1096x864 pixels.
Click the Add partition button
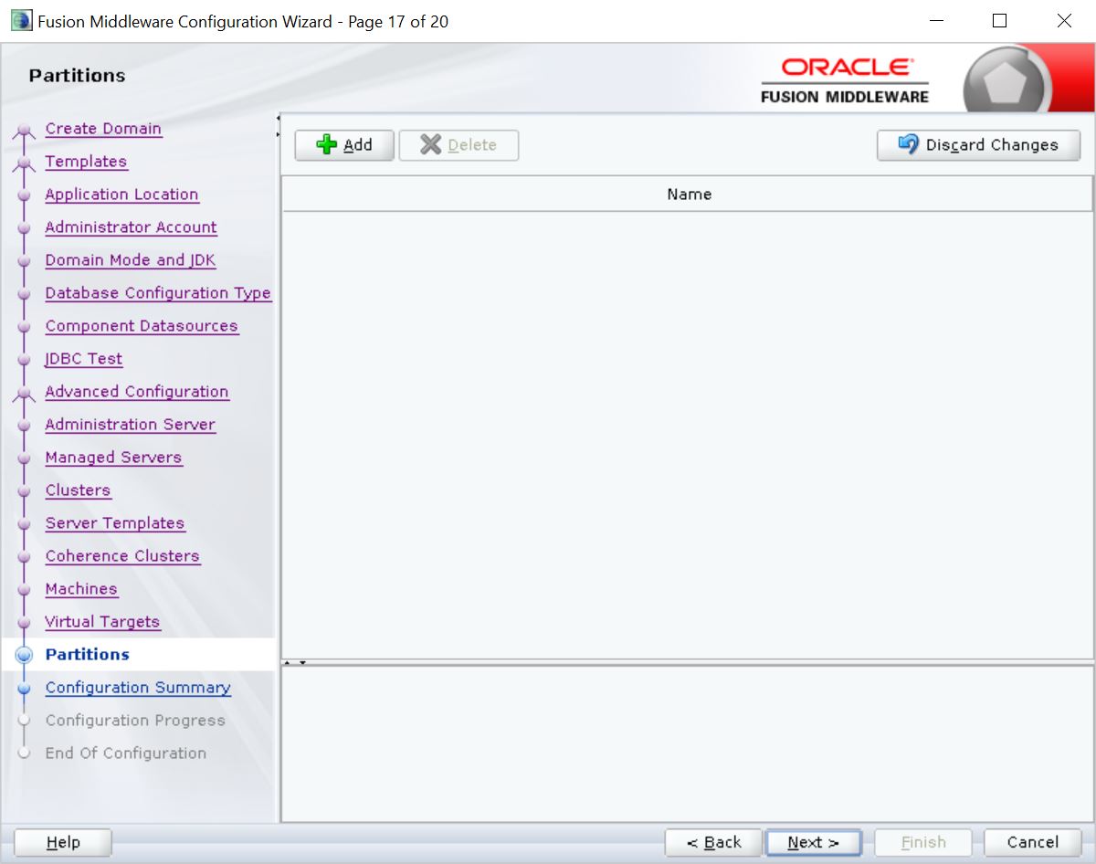[344, 145]
